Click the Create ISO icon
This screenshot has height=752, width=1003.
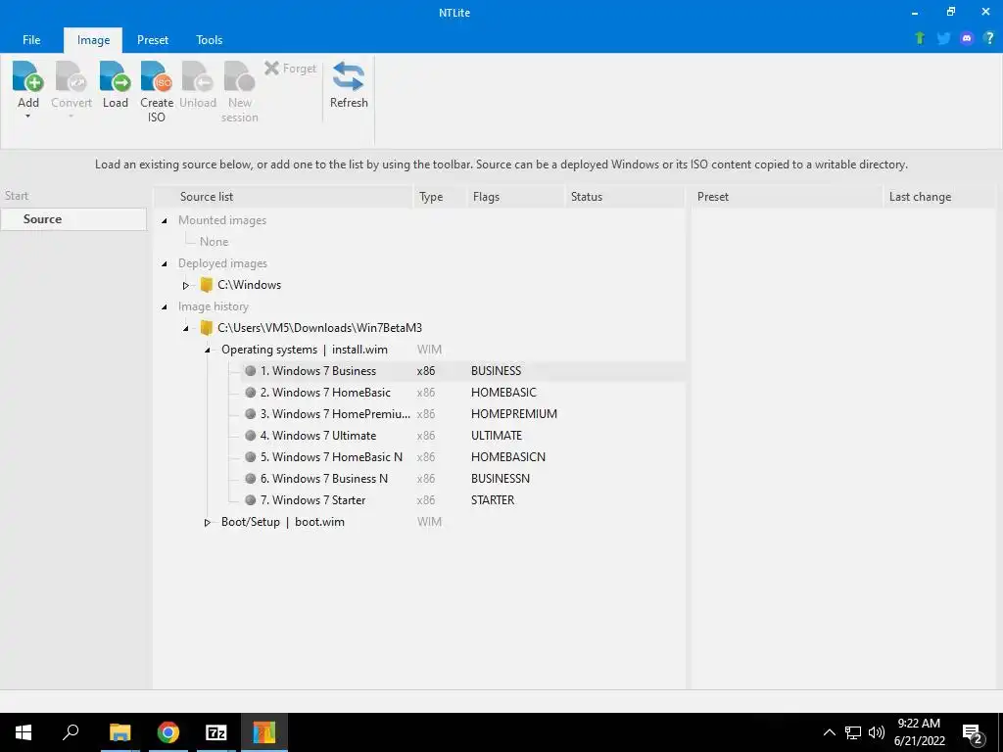pyautogui.click(x=157, y=76)
